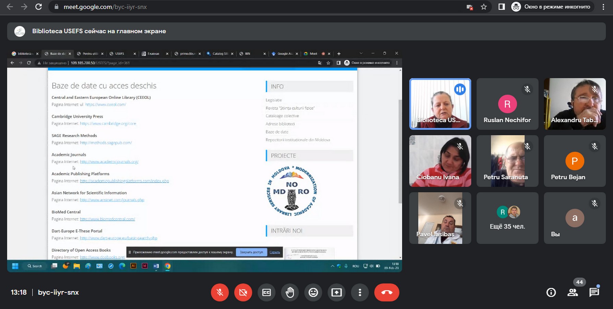Select Alexandru Tab... participant tile
Viewport: 613px width, 309px height.
click(575, 104)
